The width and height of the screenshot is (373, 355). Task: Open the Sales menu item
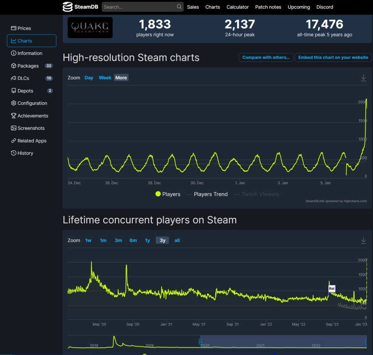click(x=193, y=7)
